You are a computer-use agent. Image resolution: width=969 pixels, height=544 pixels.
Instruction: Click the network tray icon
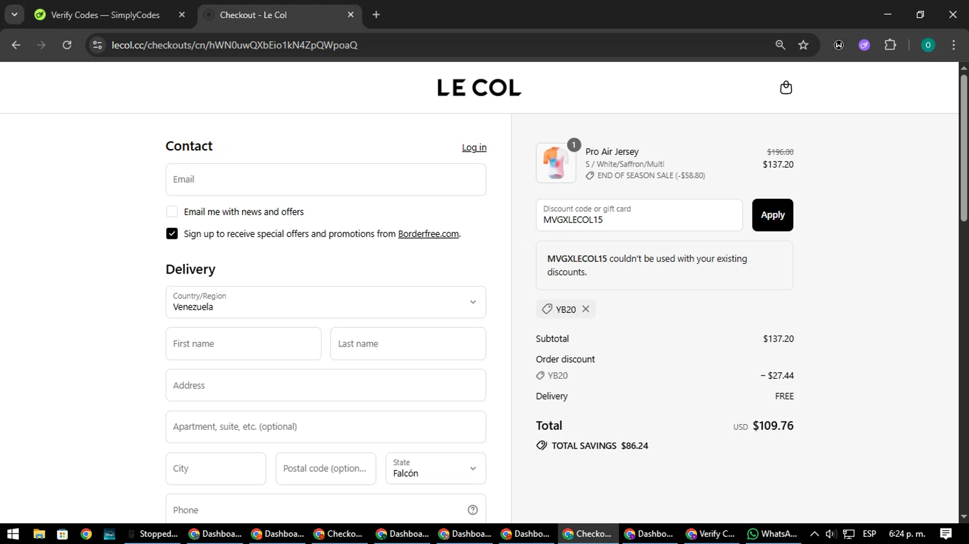(x=849, y=534)
